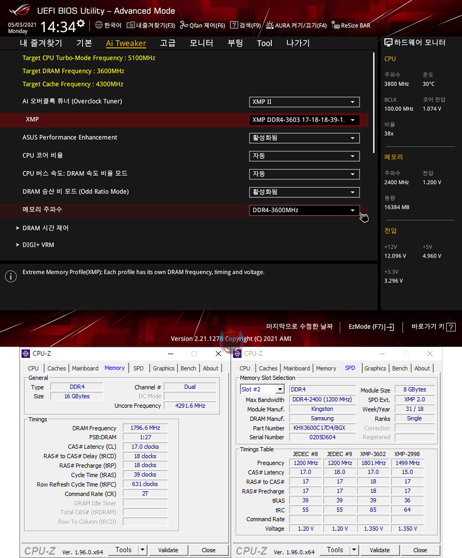
Task: Open the hotkey shortcuts help
Action: coord(433,327)
